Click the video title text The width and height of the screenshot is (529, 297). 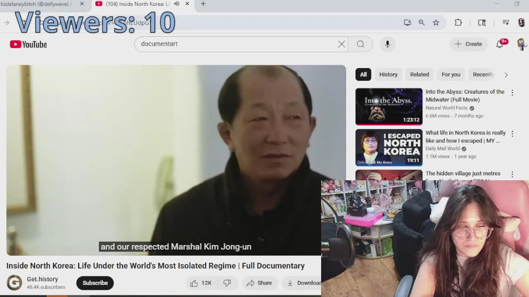(155, 266)
